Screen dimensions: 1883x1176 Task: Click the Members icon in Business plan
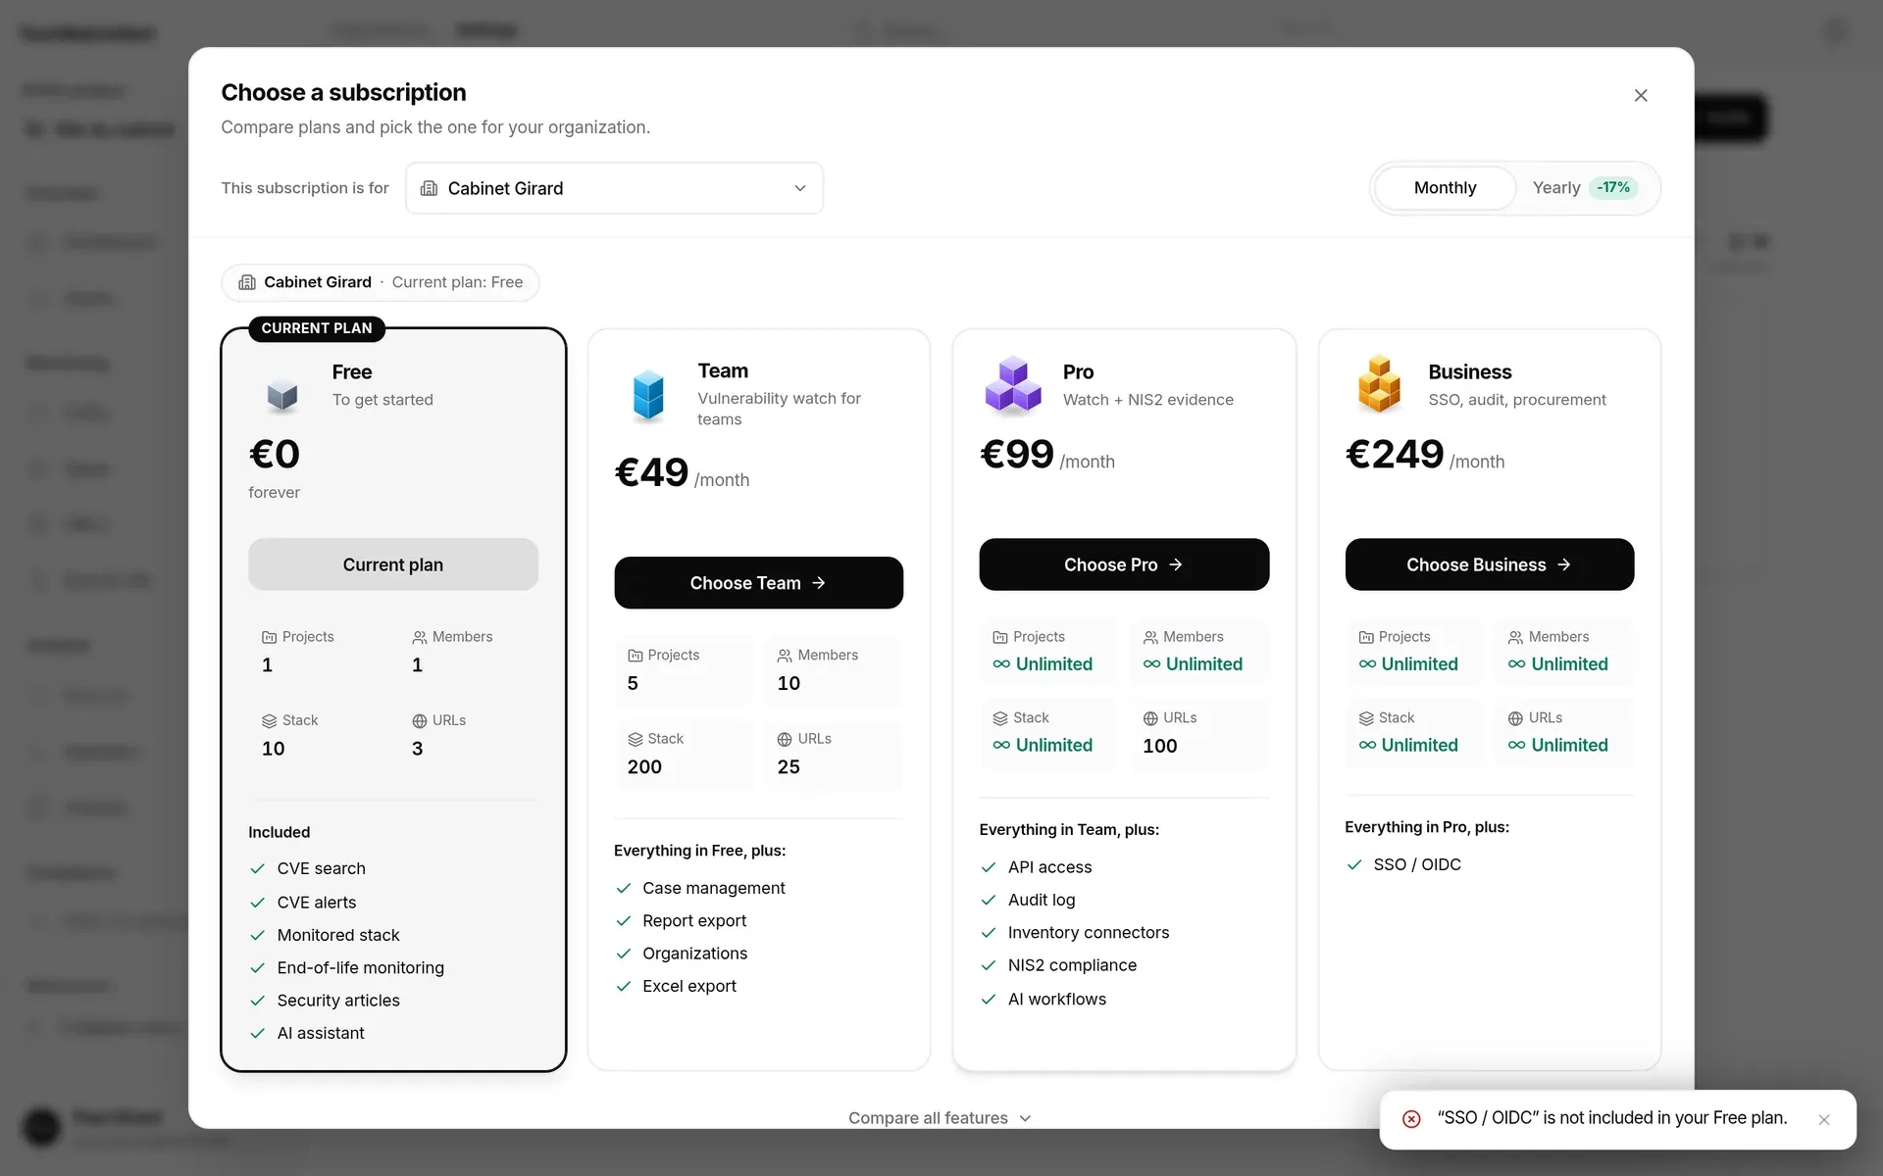[x=1515, y=637]
